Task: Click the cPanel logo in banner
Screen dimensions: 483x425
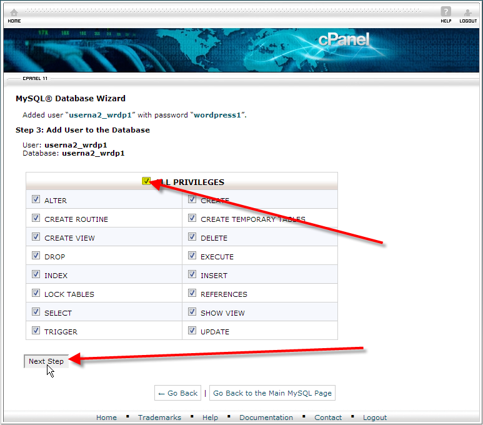Action: click(x=344, y=40)
